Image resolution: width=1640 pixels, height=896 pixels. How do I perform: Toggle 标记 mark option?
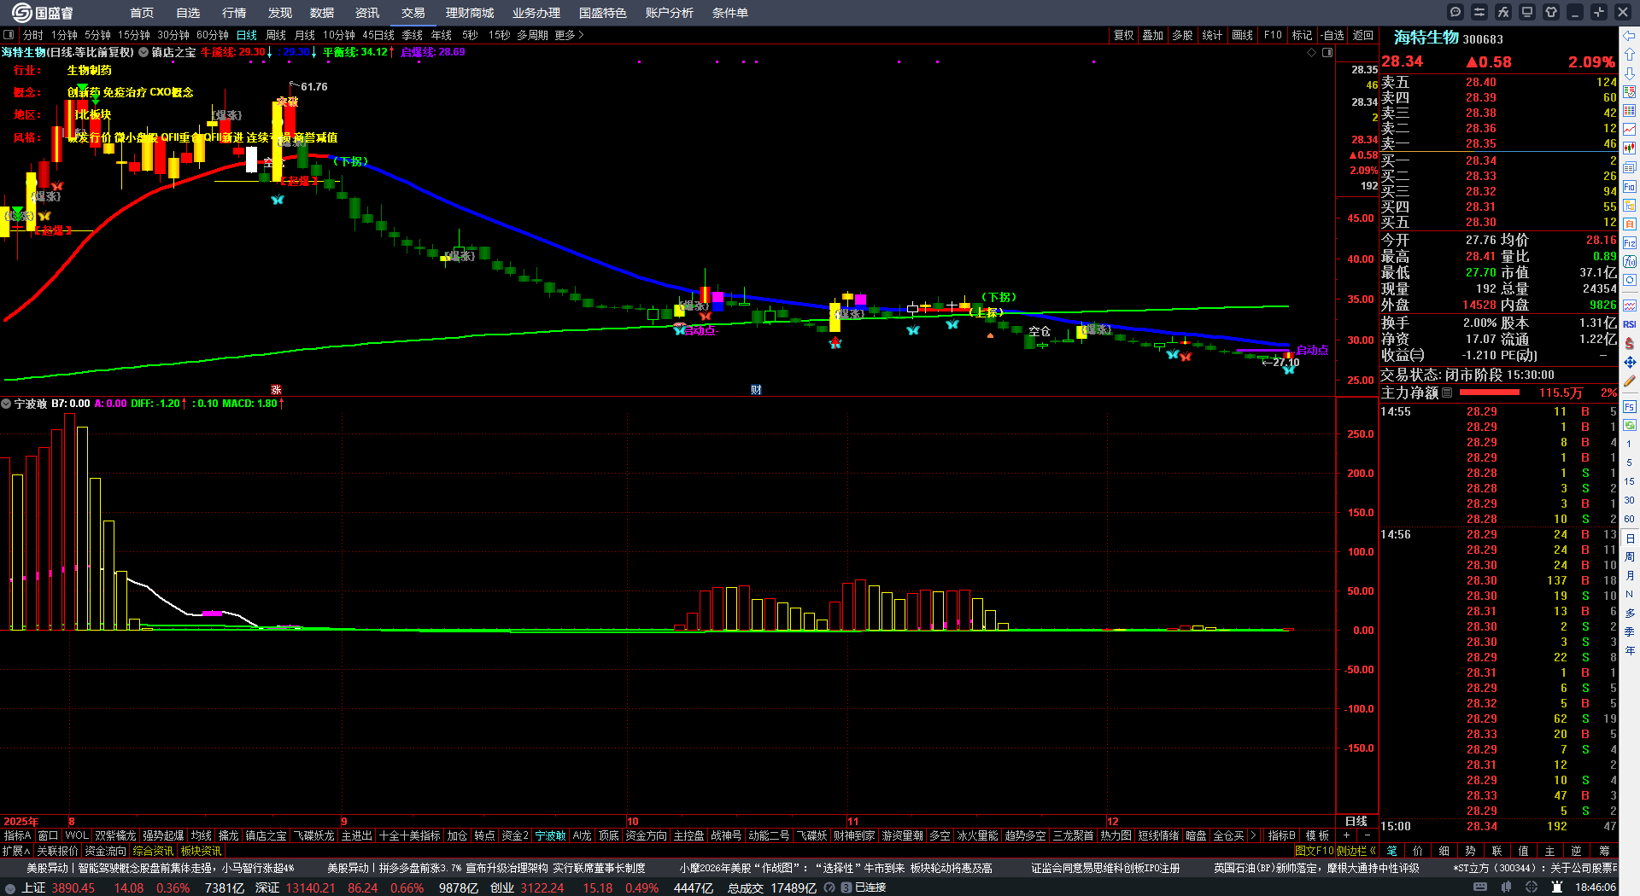coord(1303,35)
